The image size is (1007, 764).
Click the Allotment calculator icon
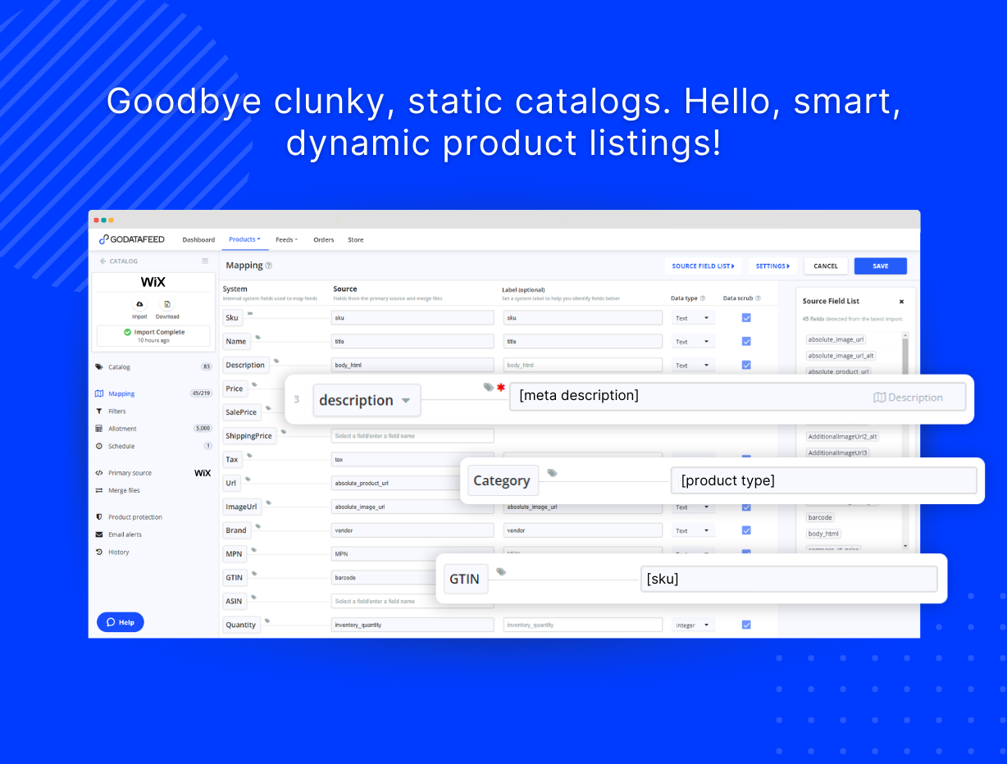click(x=99, y=429)
